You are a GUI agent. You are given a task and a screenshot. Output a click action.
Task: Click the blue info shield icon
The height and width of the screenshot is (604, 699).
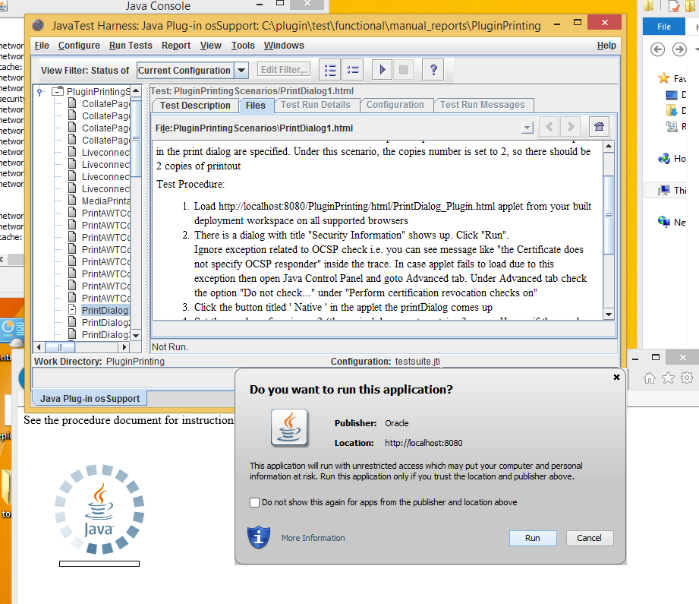point(259,537)
